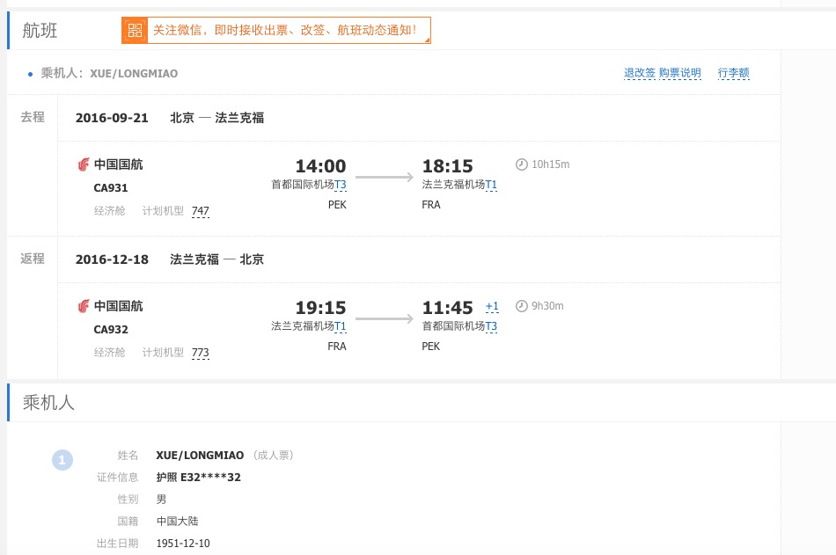Screen dimensions: 836x555
Task: Click 经济舱 cabin label for CA932
Action: pyautogui.click(x=109, y=353)
